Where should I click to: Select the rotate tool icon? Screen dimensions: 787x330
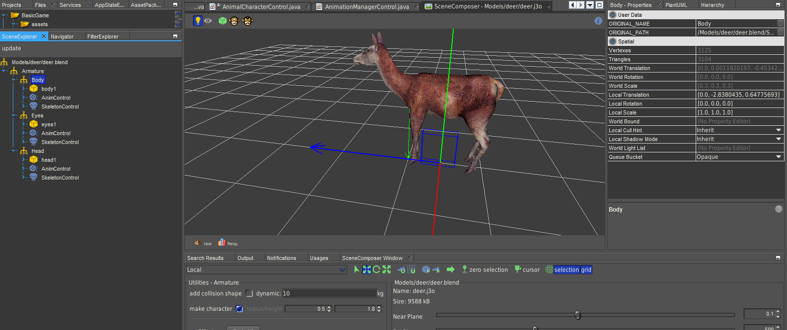tap(376, 269)
